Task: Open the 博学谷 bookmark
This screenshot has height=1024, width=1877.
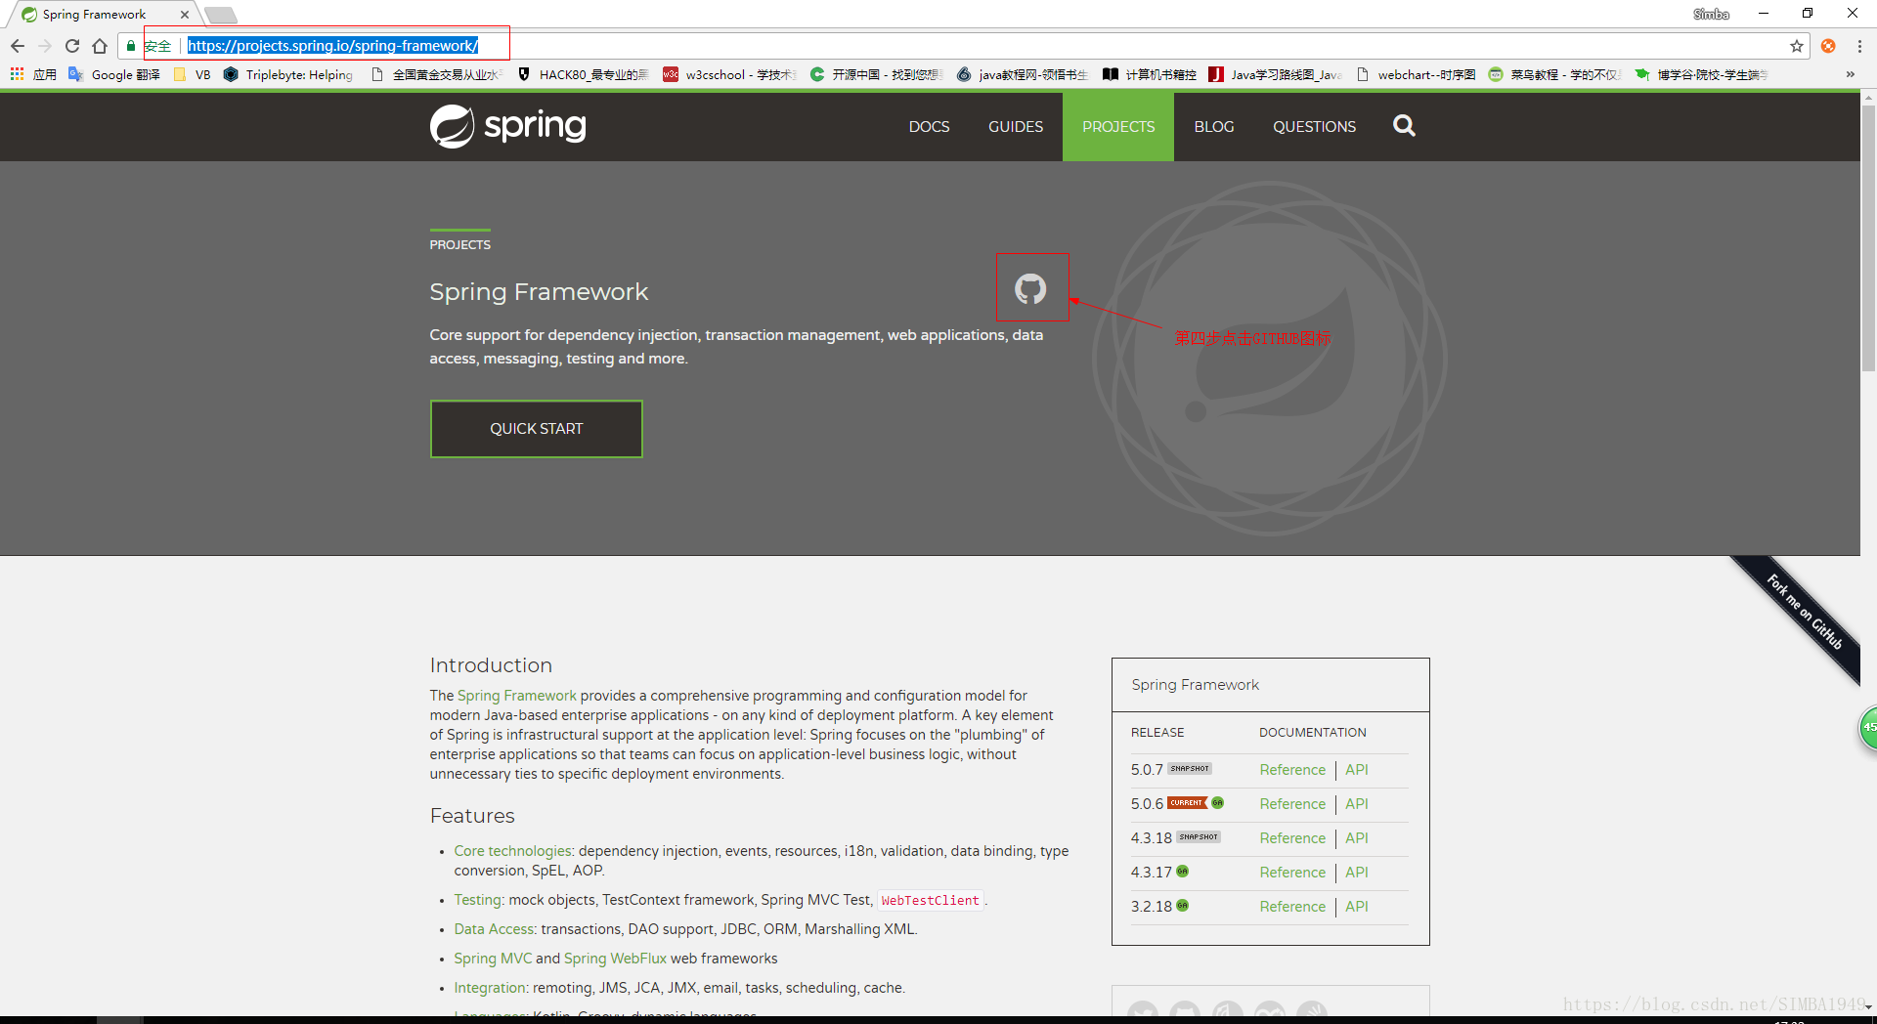Action: (x=1701, y=74)
